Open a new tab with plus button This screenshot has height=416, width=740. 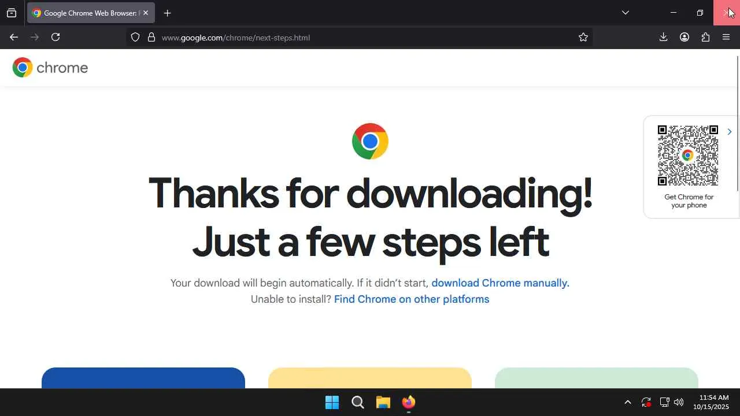click(x=167, y=13)
